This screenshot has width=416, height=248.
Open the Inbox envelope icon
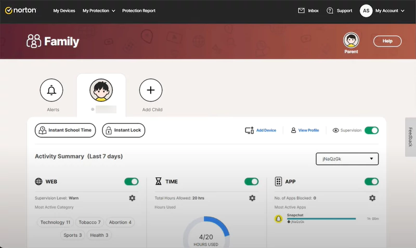(x=302, y=10)
